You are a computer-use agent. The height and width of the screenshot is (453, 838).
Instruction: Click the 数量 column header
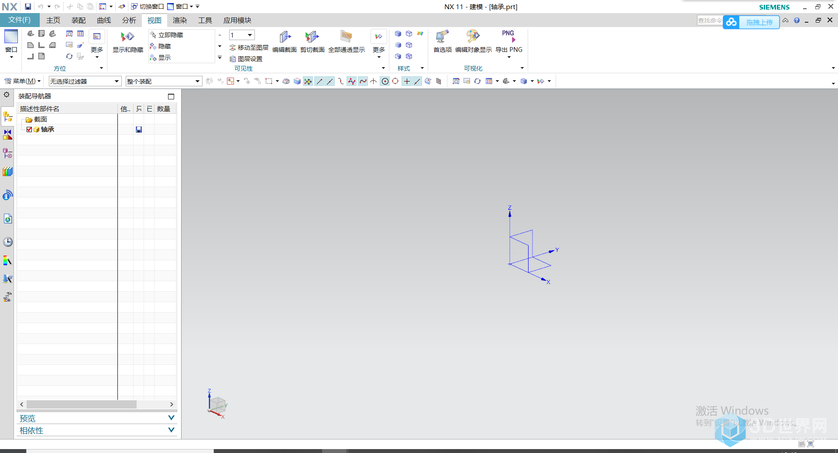[x=165, y=109]
